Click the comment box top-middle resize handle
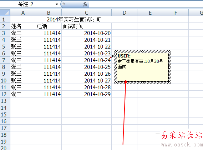Image resolution: width=203 pixels, height=150 pixels. [x=142, y=51]
